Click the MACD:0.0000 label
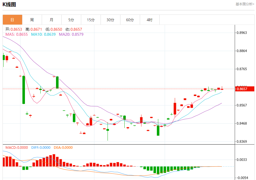The image size is (256, 180). (17, 147)
